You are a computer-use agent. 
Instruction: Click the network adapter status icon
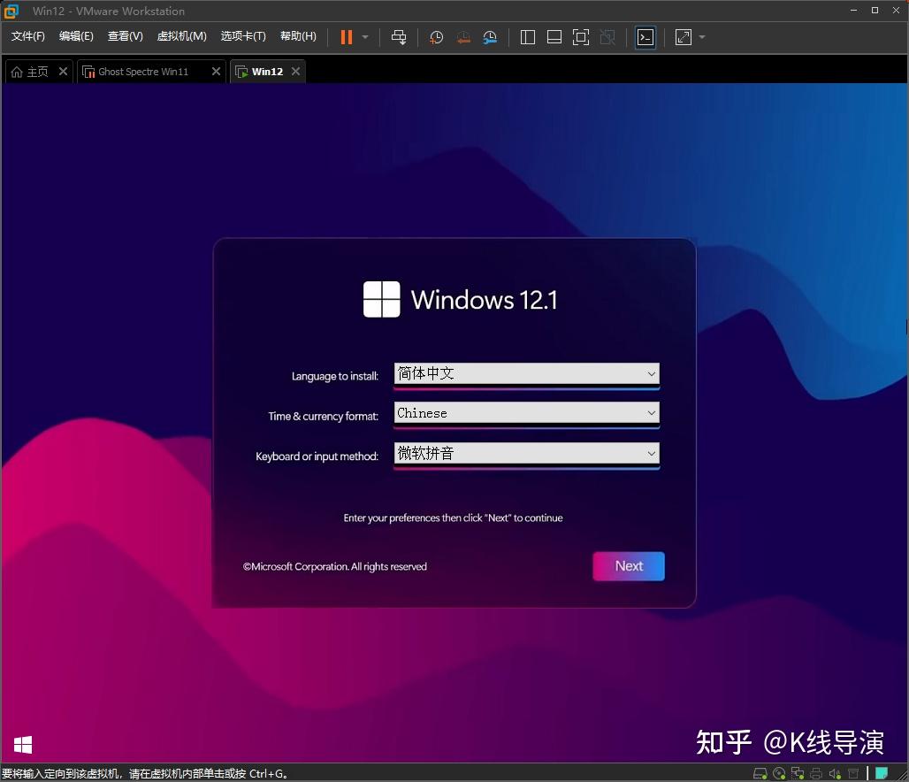[x=797, y=772]
